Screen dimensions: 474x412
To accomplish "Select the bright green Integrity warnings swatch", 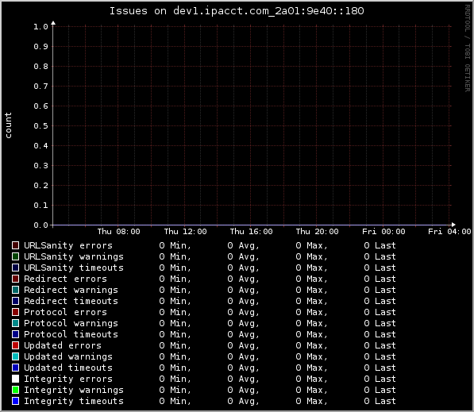I will point(15,390).
